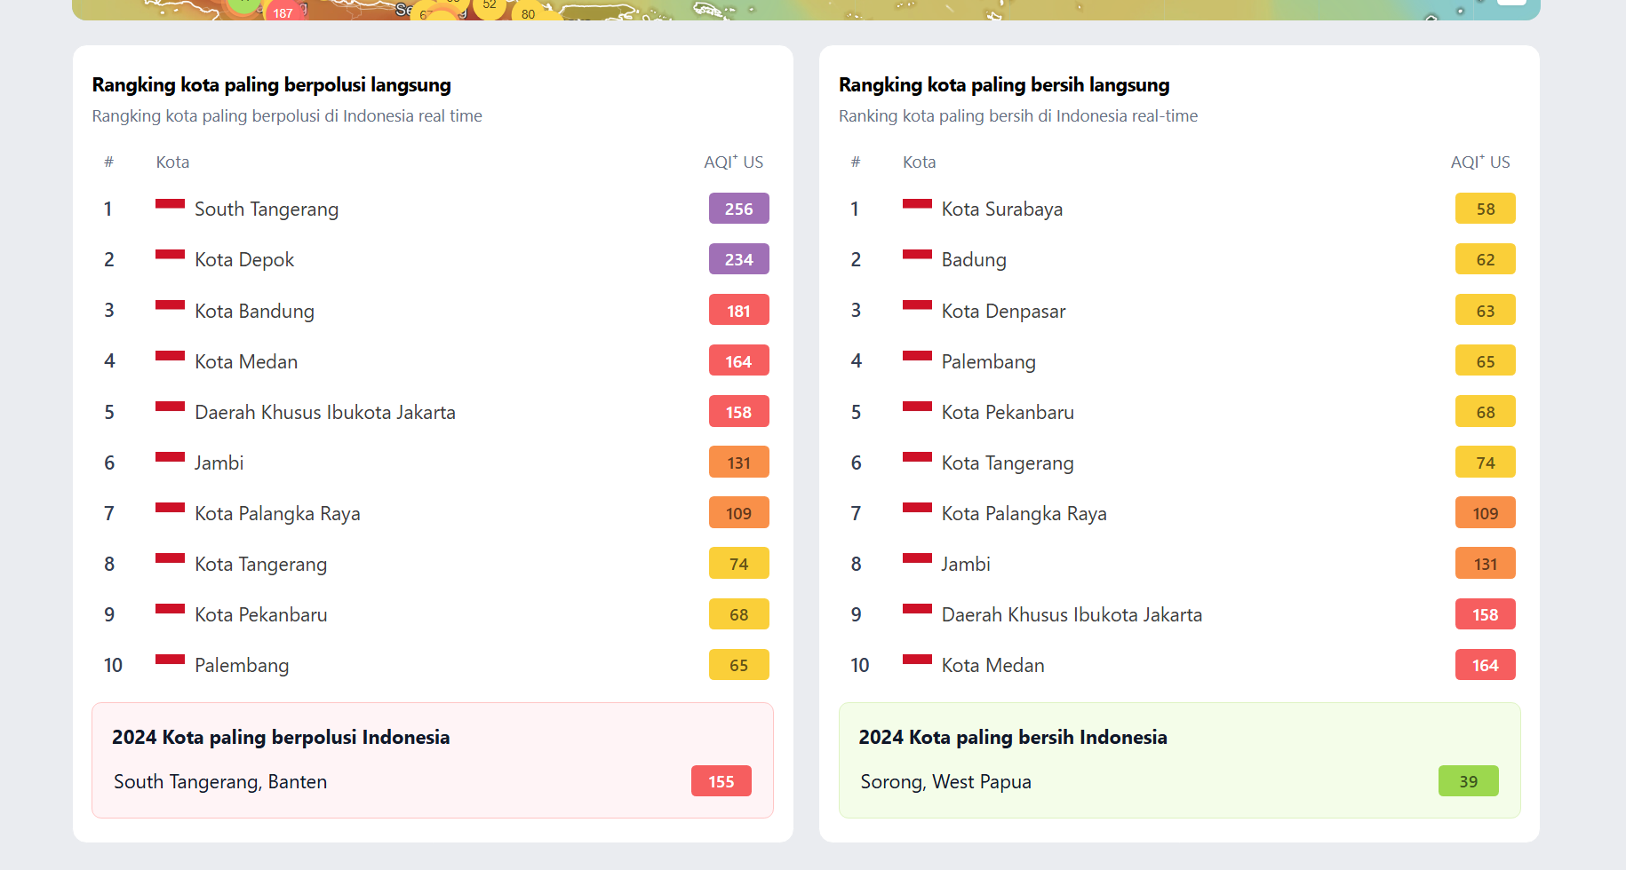Open Kota Palangka Raya in the polluted ranking
Image resolution: width=1626 pixels, height=870 pixels.
tap(277, 513)
